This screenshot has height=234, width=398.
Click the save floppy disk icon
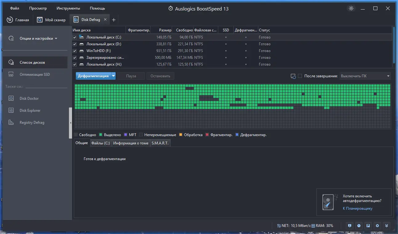click(368, 226)
